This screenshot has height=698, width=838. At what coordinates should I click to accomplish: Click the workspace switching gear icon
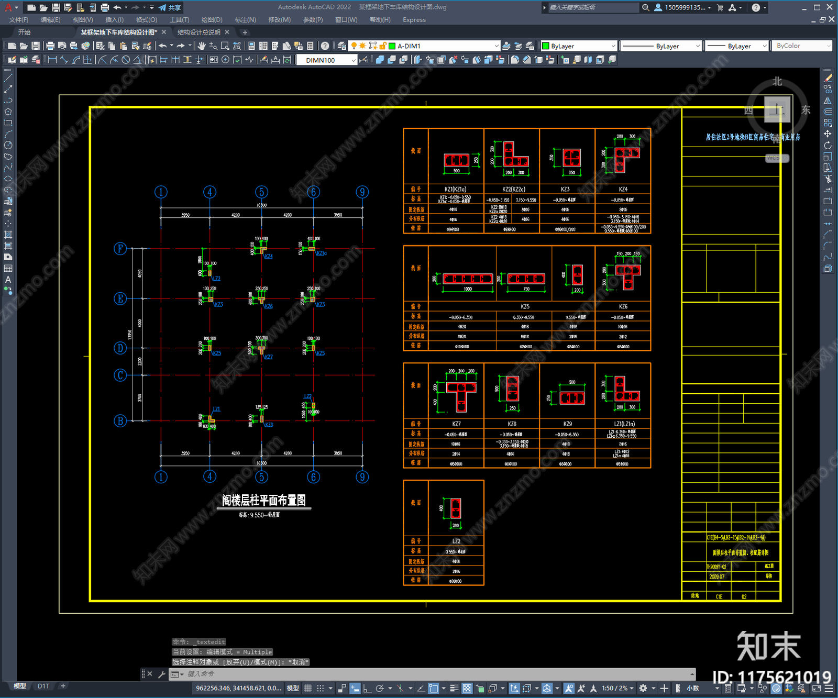click(643, 688)
